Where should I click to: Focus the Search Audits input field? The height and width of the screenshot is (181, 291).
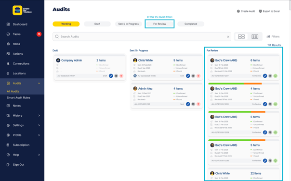pyautogui.click(x=142, y=36)
